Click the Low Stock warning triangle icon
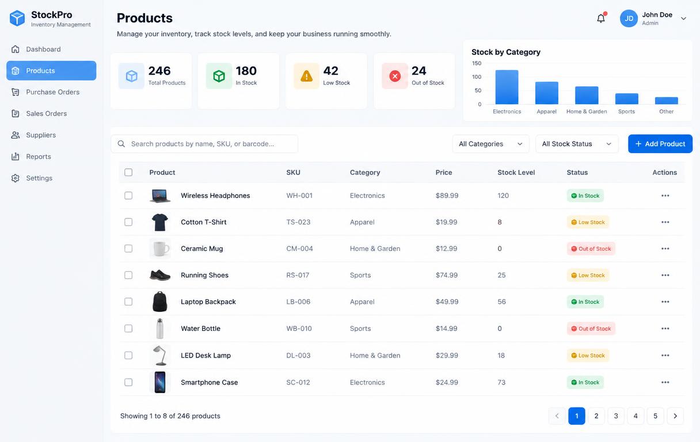700x442 pixels. click(307, 76)
